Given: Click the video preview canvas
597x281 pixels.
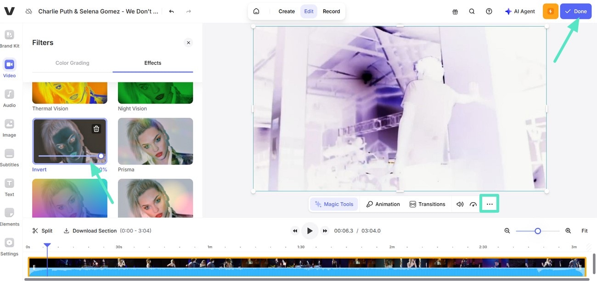Looking at the screenshot, I should 400,109.
